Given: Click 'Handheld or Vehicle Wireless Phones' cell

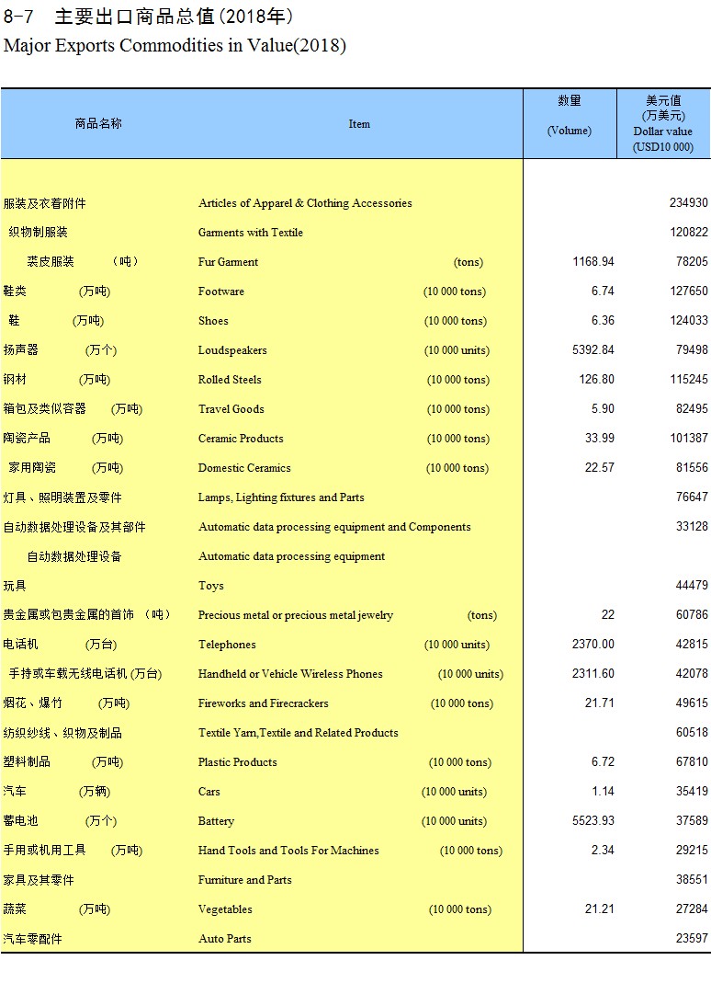Looking at the screenshot, I should [290, 675].
